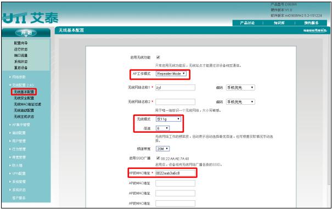Open 端口流量 page
332x209 pixels.
[21, 55]
